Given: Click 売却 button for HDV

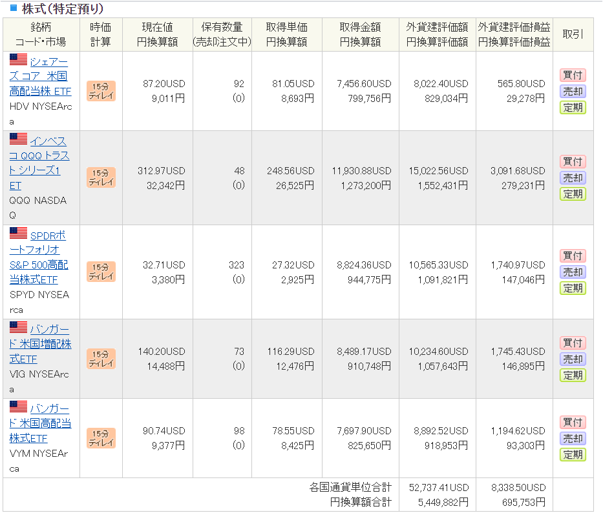Looking at the screenshot, I should click(x=573, y=92).
